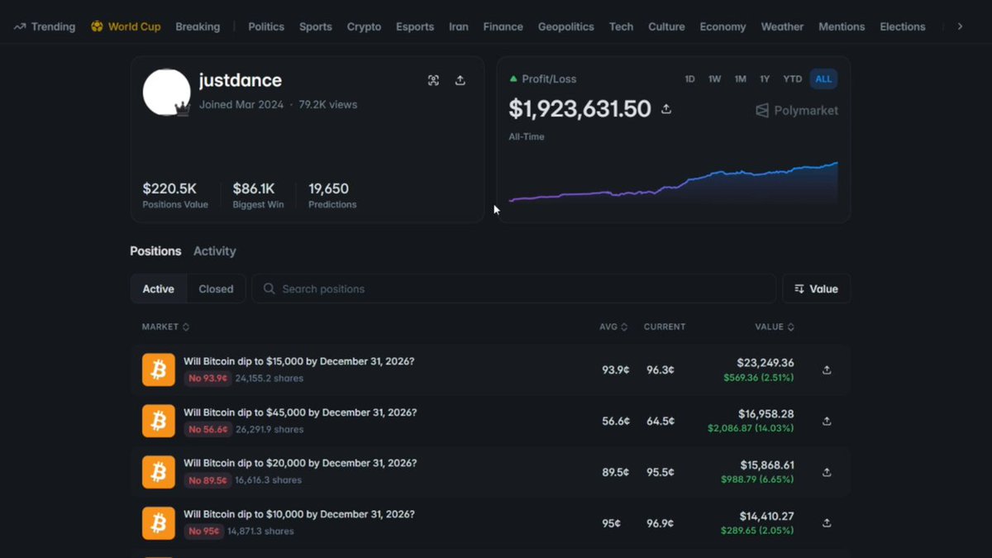The height and width of the screenshot is (558, 992).
Task: Share the Profit/Loss amount
Action: [666, 109]
